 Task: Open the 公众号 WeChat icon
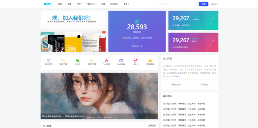(78, 61)
